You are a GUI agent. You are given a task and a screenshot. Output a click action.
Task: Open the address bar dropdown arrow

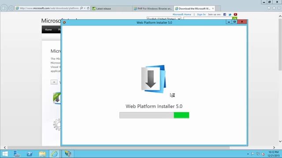(x=85, y=8)
